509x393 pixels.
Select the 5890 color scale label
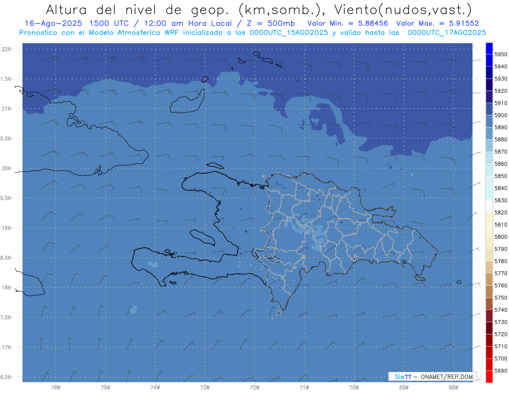501,128
